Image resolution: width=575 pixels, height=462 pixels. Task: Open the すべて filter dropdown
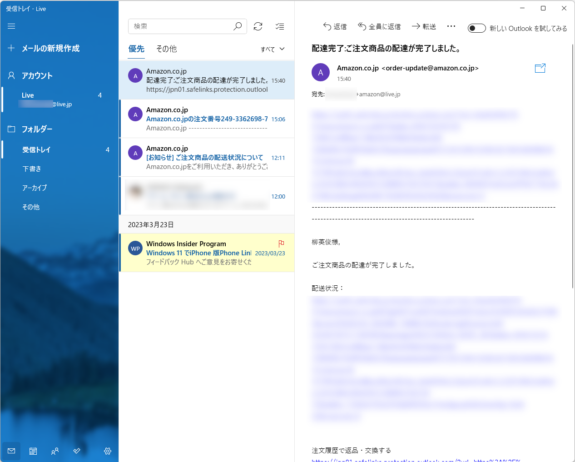tap(273, 49)
